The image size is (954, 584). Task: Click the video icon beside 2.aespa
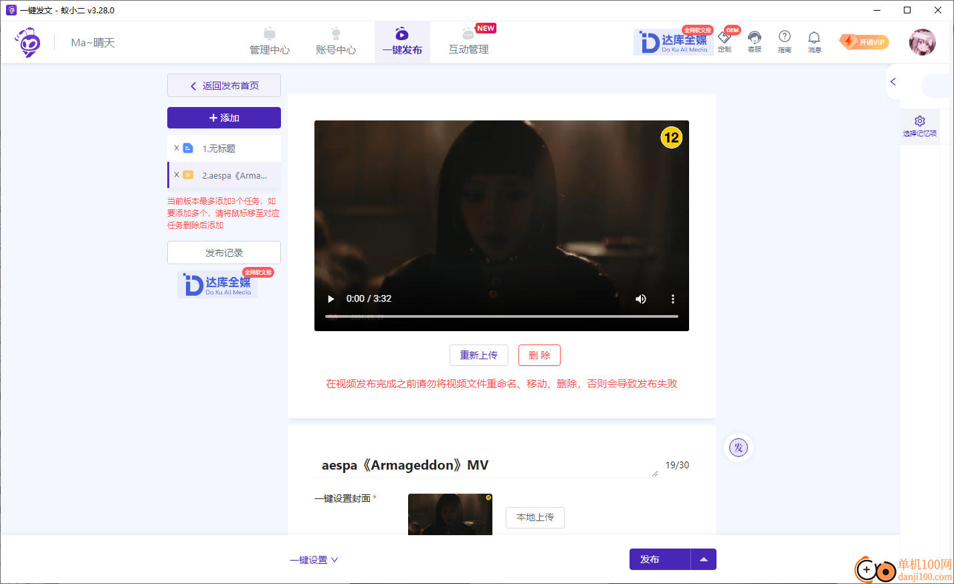pyautogui.click(x=189, y=175)
